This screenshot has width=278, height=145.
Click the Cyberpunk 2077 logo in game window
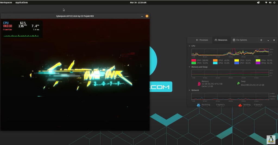tap(81, 76)
